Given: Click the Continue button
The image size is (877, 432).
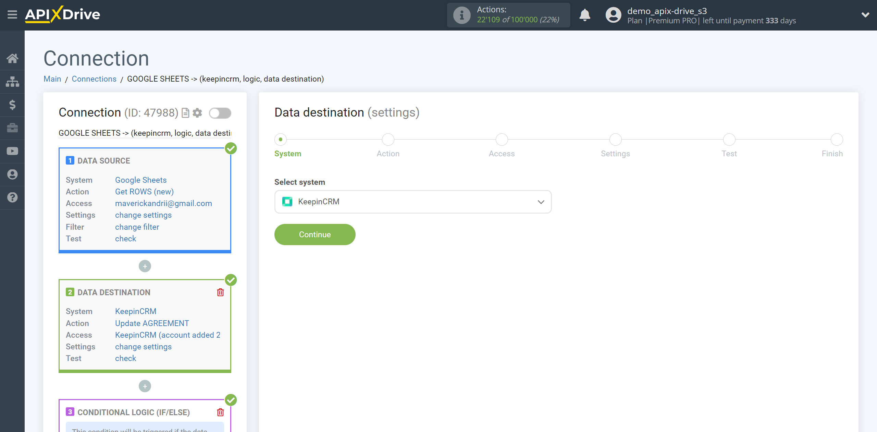Looking at the screenshot, I should [315, 235].
